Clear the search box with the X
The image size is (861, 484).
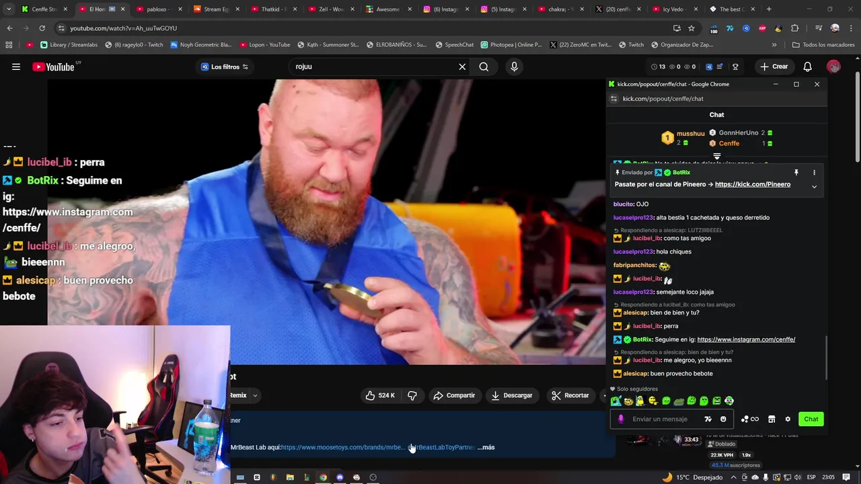pyautogui.click(x=462, y=67)
